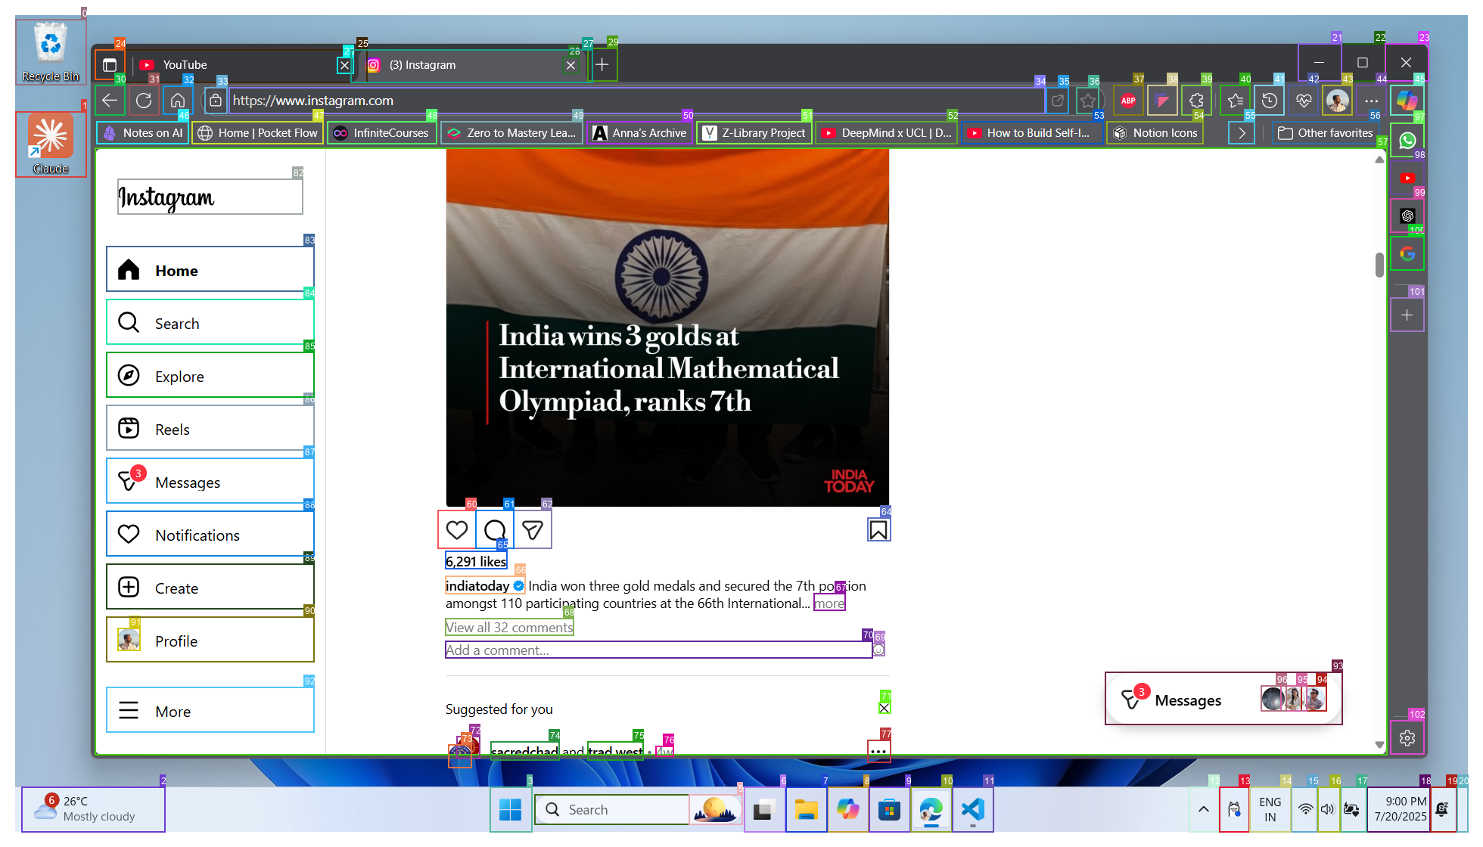Expand caption with more link
This screenshot has width=1483, height=847.
click(x=829, y=603)
